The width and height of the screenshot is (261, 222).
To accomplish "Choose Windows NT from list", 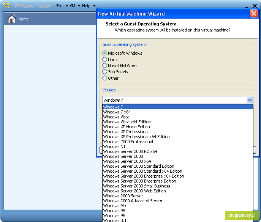I will tap(178, 146).
